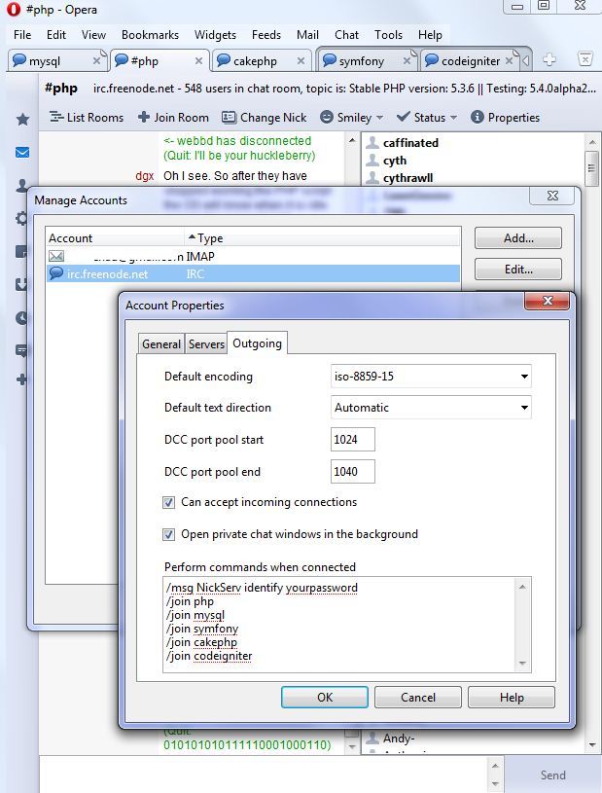Click scroll-down arrow of Perform commands box
The height and width of the screenshot is (793, 602).
point(522,663)
